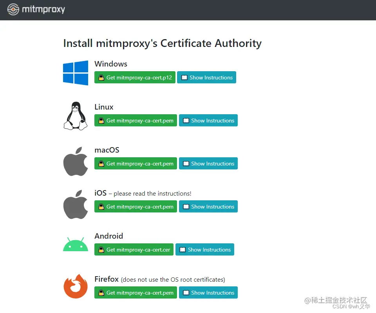Click the 'Android' heading text

(x=108, y=236)
